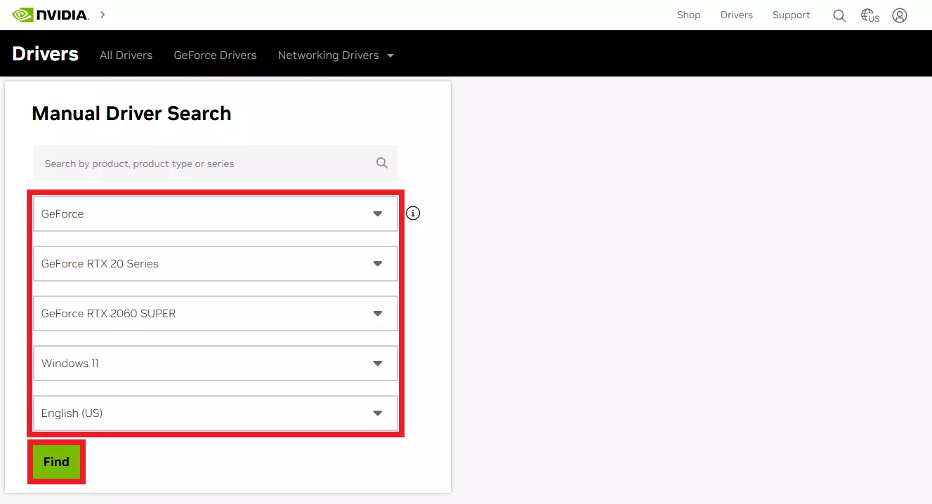932x504 pixels.
Task: Open the site search magnifier icon
Action: pos(839,15)
